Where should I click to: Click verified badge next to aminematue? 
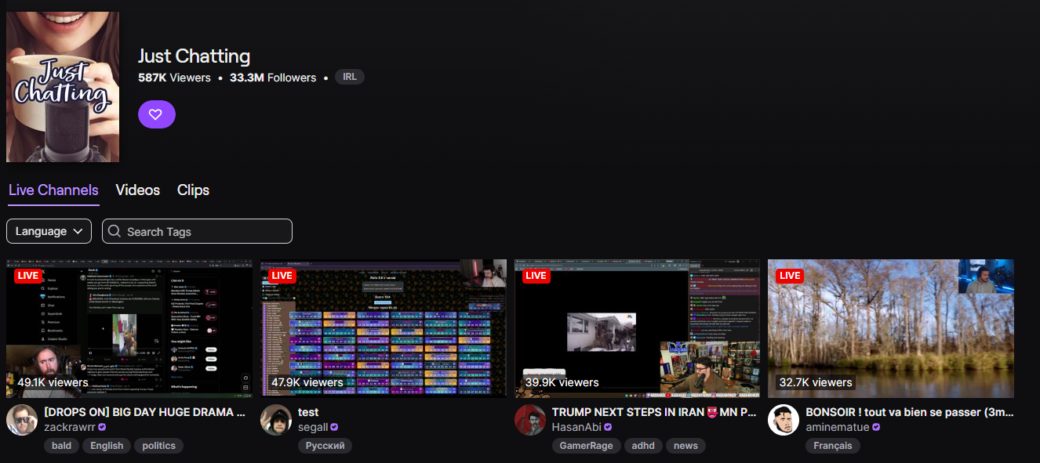click(x=876, y=428)
